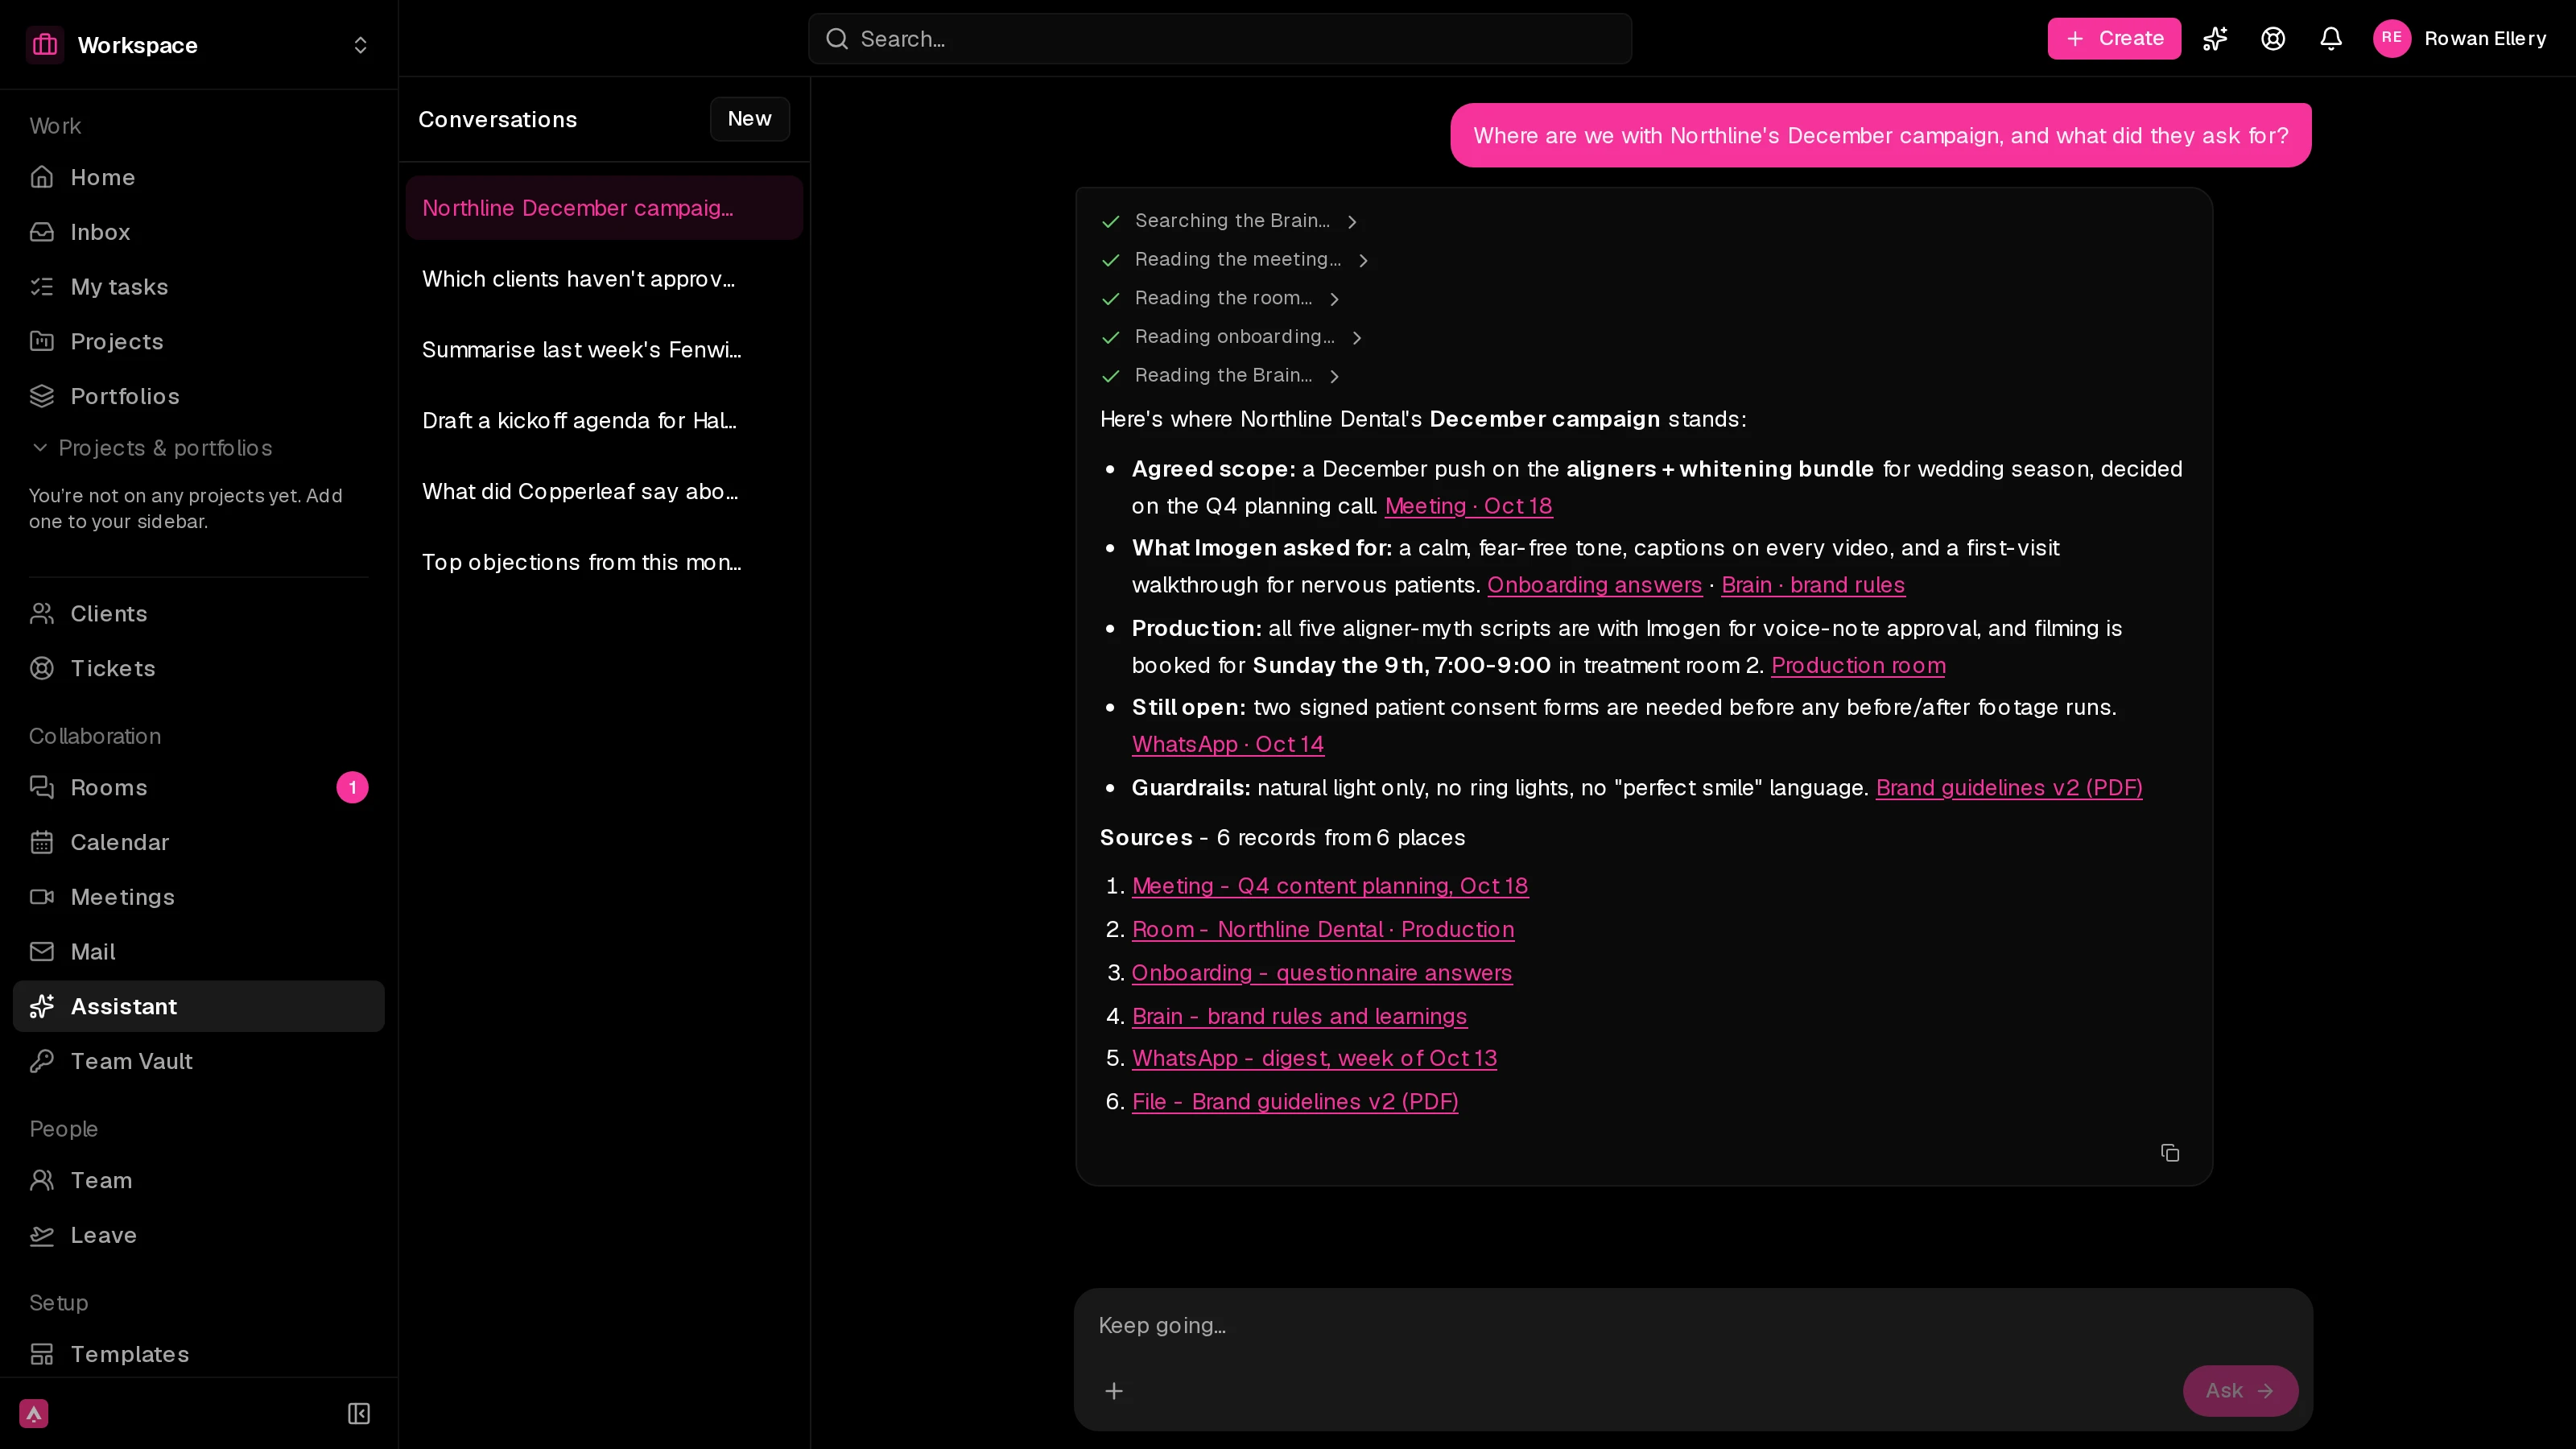Viewport: 2576px width, 1449px height.
Task: Copy the assistant response with copy icon
Action: (2170, 1153)
